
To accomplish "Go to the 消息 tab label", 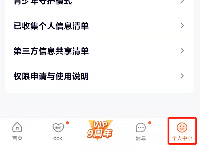I will 141,138.
